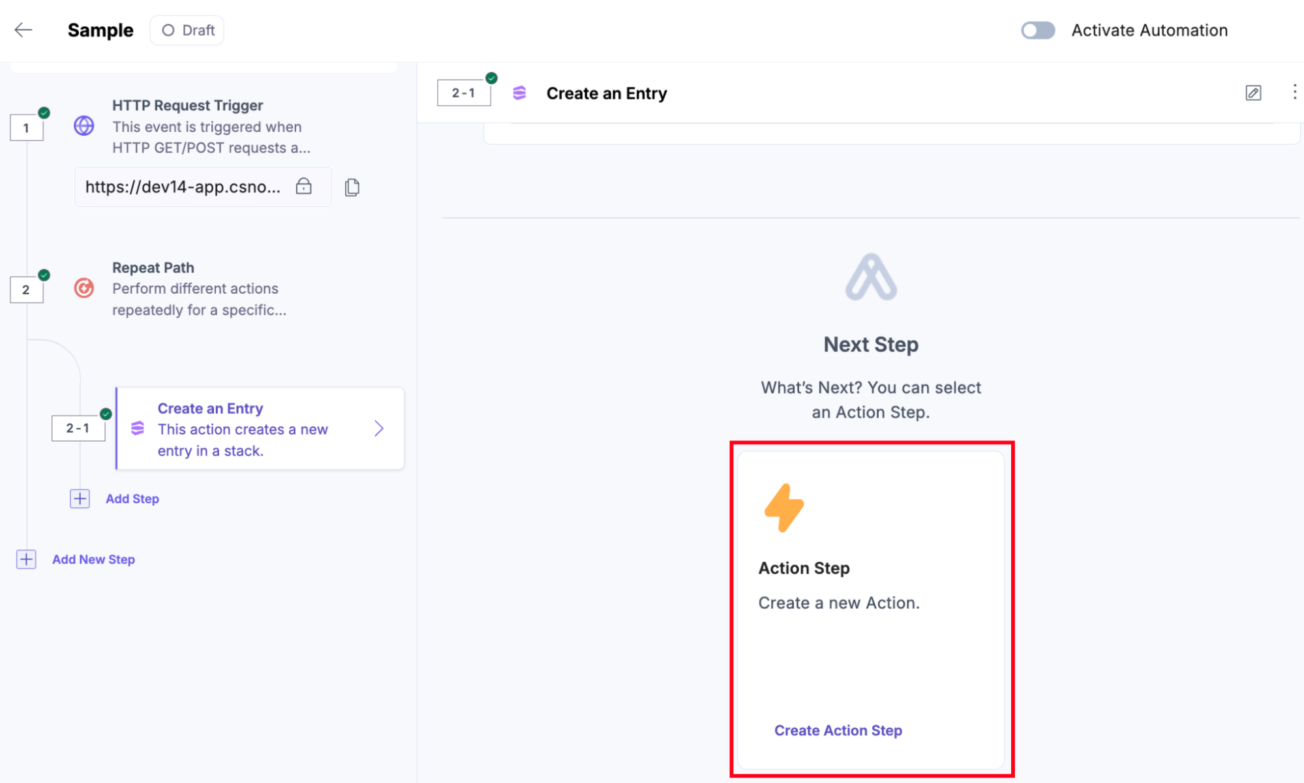Expand Create an Entry step chevron

click(x=379, y=429)
